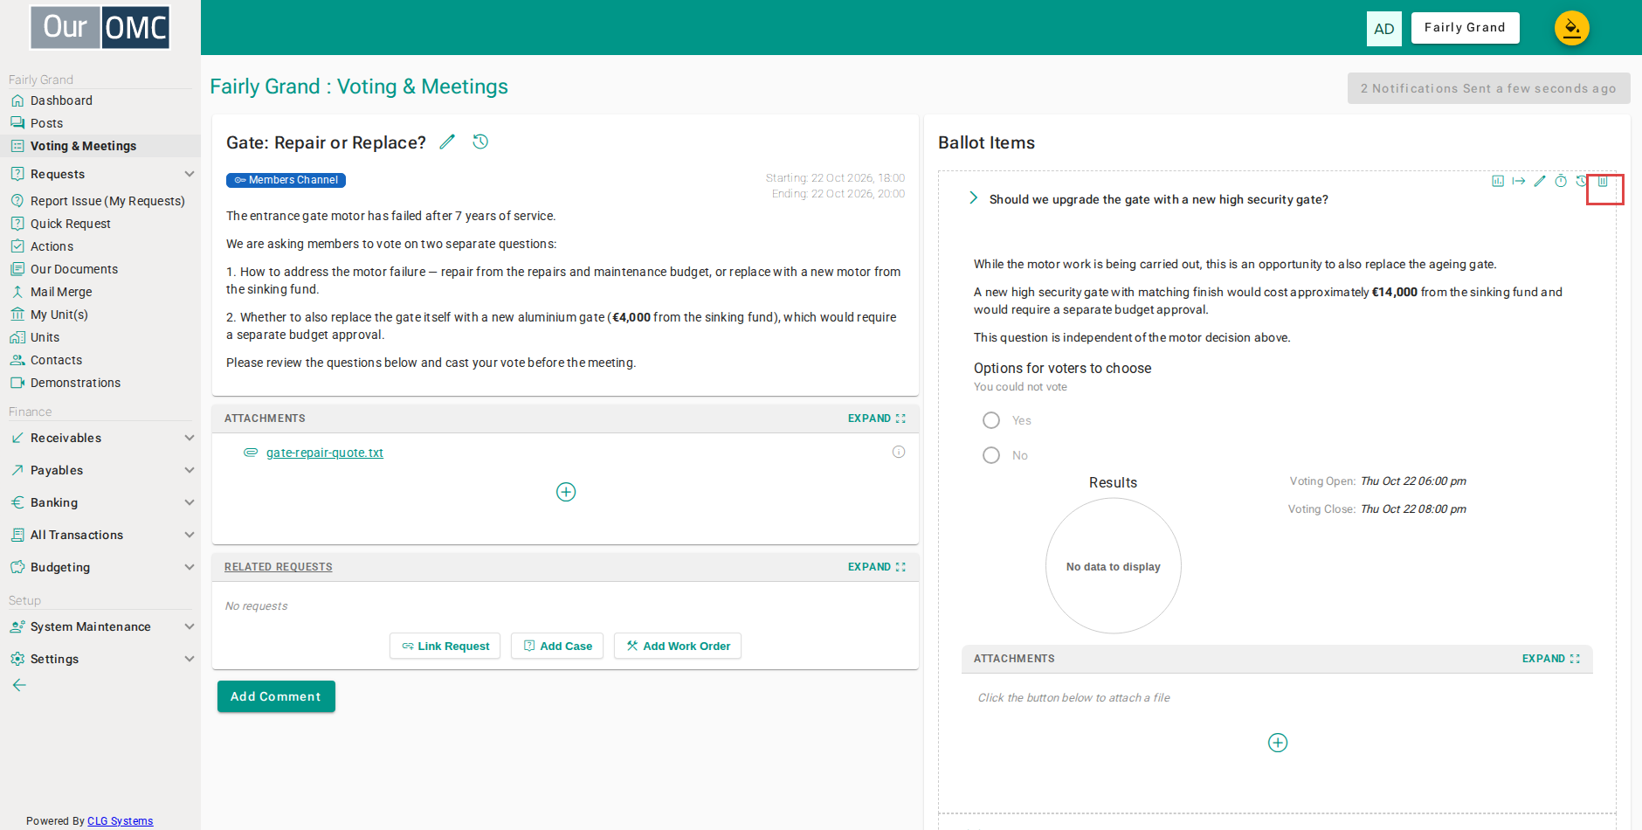This screenshot has width=1642, height=830.
Task: Open ballot item history clock icon
Action: tap(1581, 181)
